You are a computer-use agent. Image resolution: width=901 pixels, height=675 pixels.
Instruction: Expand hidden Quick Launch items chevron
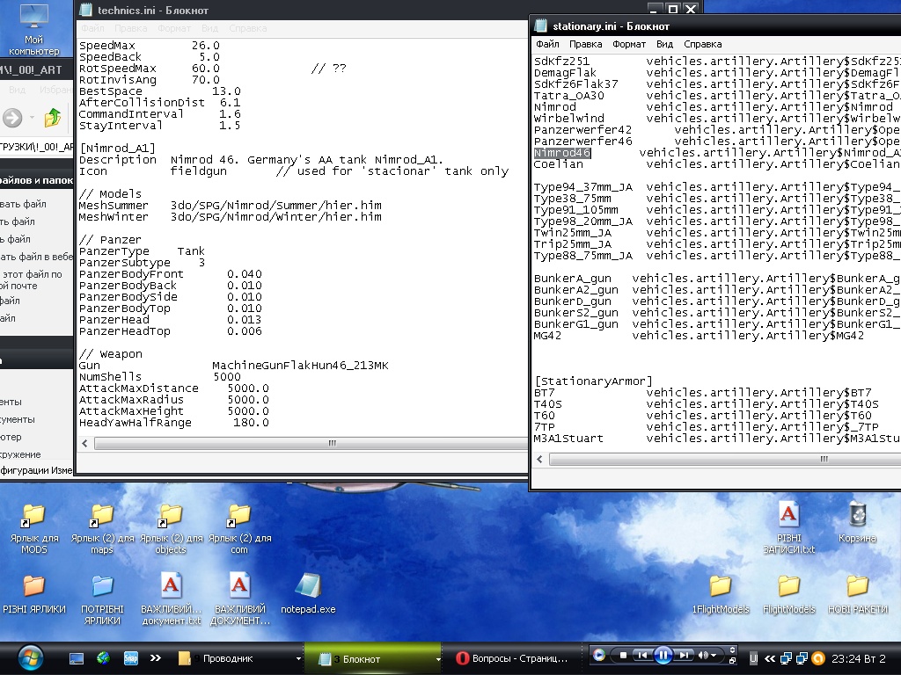[x=156, y=657]
